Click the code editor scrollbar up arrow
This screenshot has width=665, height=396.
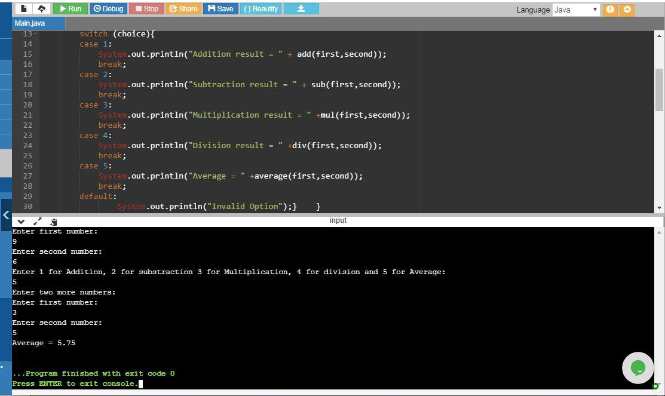pyautogui.click(x=659, y=36)
